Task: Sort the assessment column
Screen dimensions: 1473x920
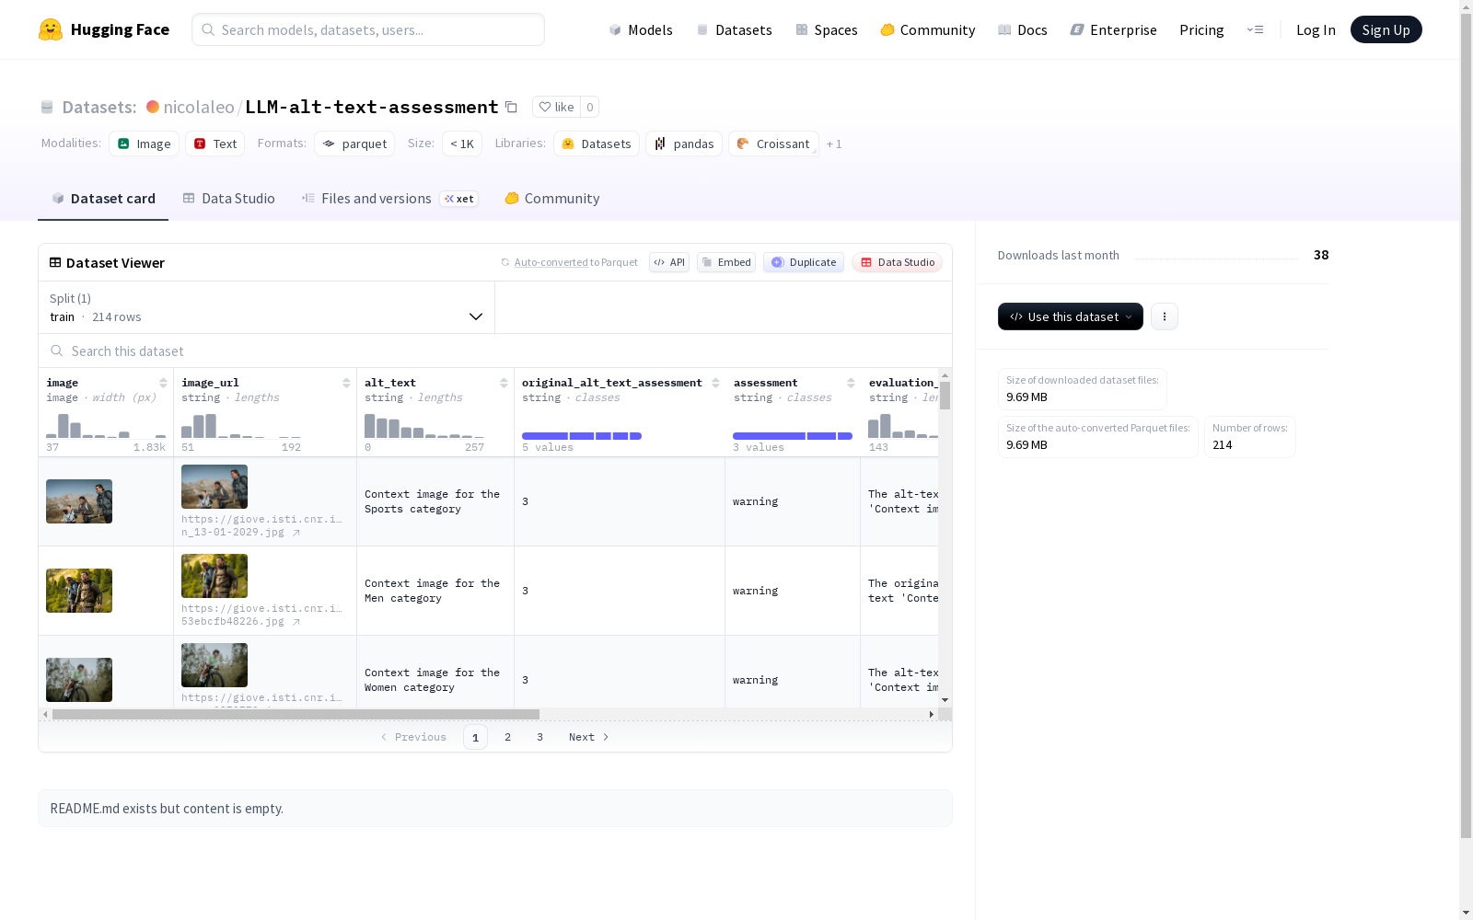Action: point(851,383)
